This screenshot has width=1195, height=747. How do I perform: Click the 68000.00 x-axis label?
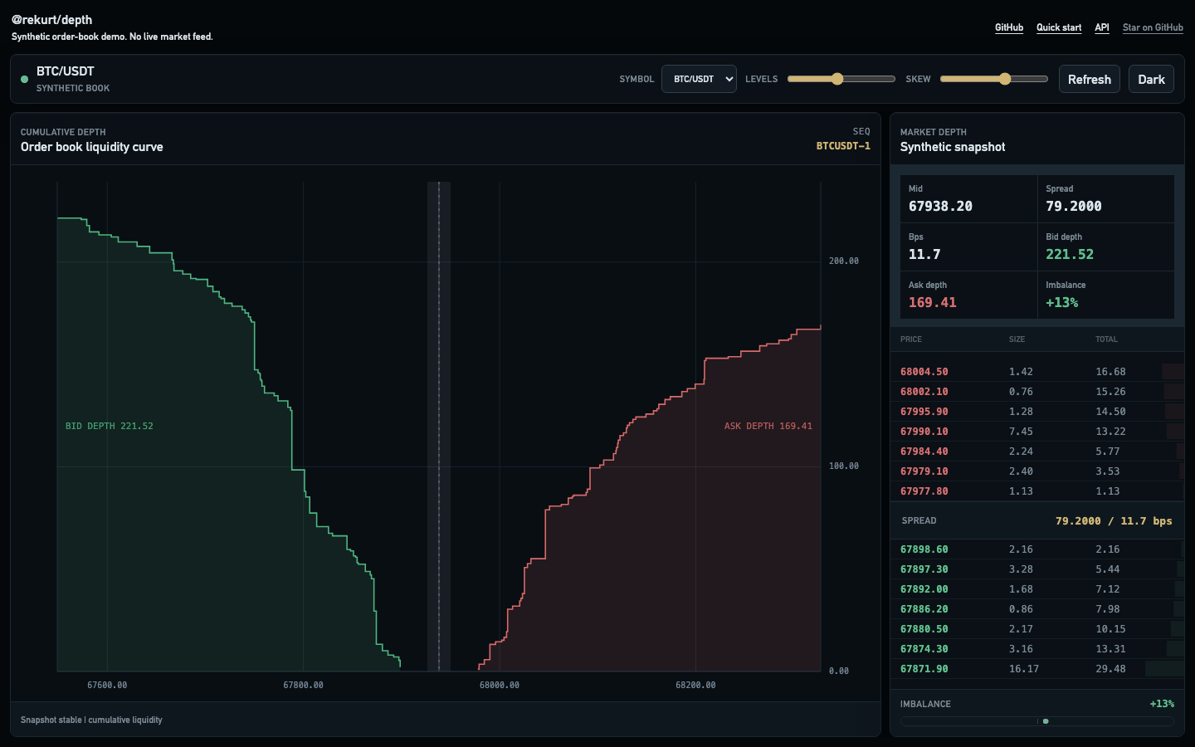pos(500,685)
